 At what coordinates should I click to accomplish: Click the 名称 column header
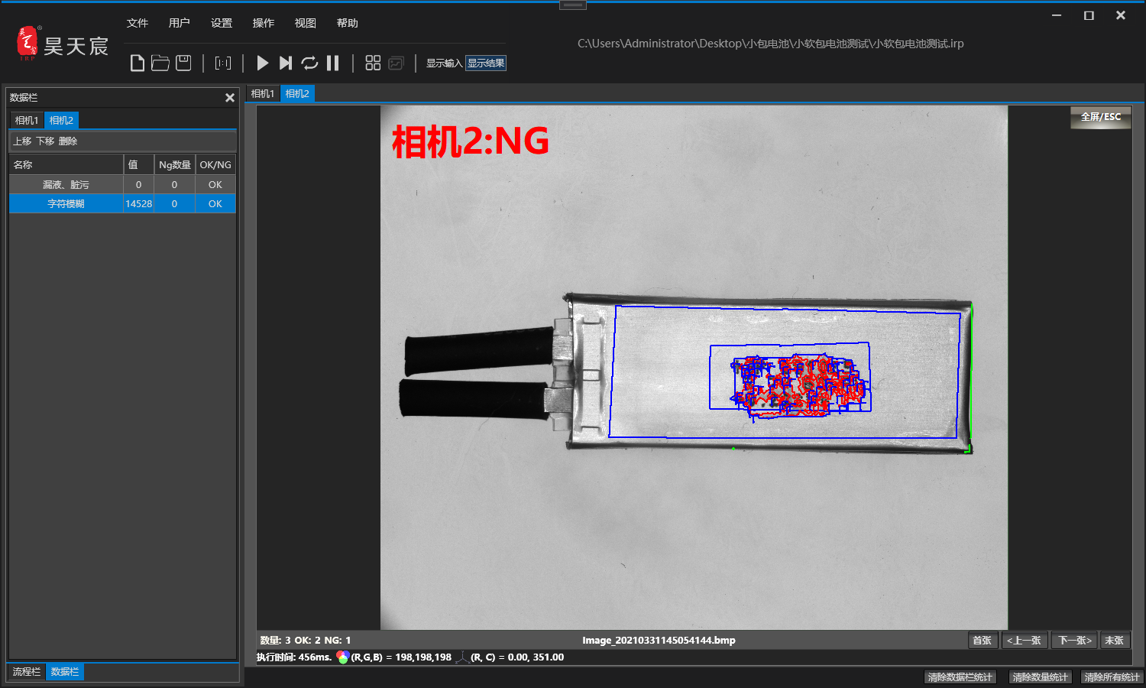[66, 164]
